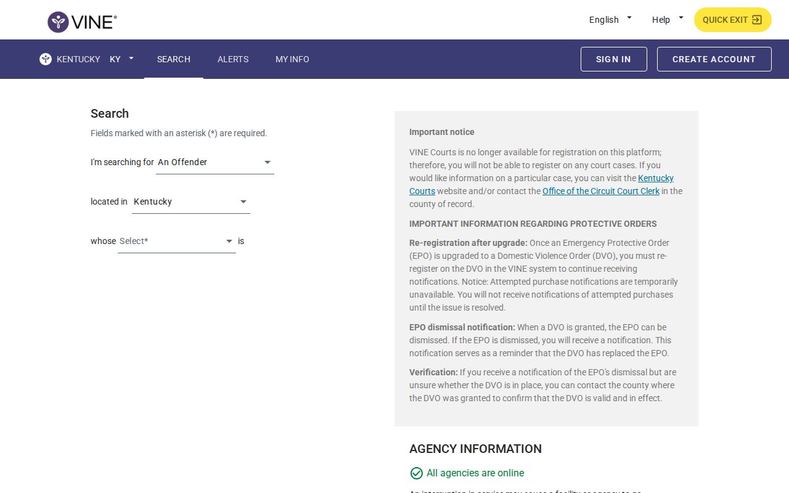Open the Alerts tab
Screen dimensions: 789x493
[x=233, y=59]
